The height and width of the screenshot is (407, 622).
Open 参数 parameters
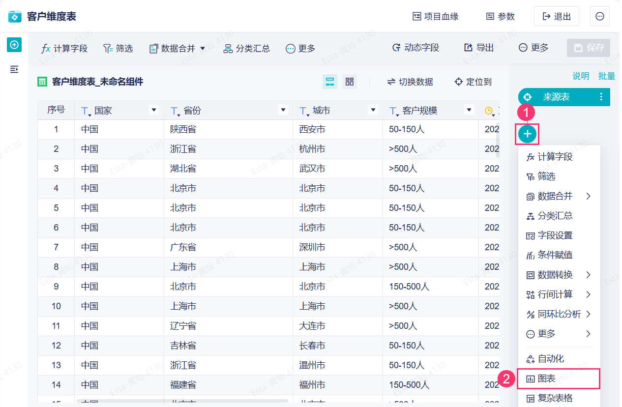500,16
